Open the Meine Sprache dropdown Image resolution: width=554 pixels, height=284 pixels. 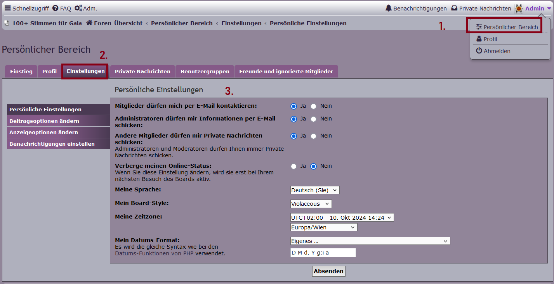click(x=315, y=190)
